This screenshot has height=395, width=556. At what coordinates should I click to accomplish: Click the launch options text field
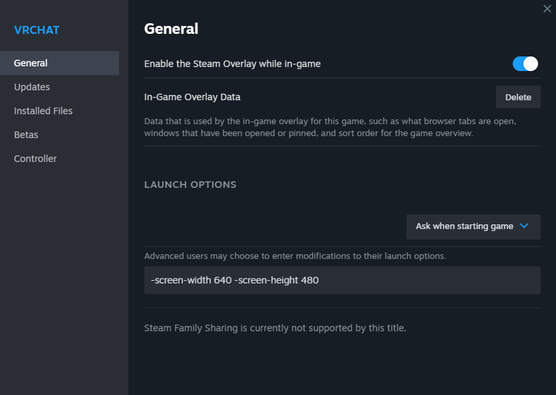click(x=343, y=280)
